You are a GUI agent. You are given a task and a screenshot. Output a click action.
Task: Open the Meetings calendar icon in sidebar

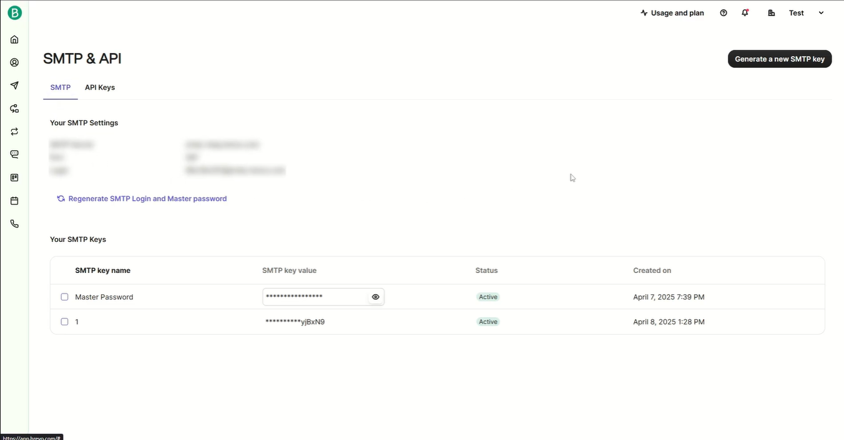pos(14,200)
